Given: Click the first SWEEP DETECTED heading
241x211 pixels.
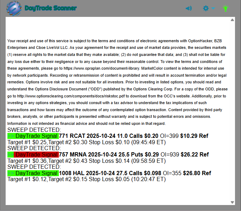Looking at the screenshot, I should (x=34, y=130).
